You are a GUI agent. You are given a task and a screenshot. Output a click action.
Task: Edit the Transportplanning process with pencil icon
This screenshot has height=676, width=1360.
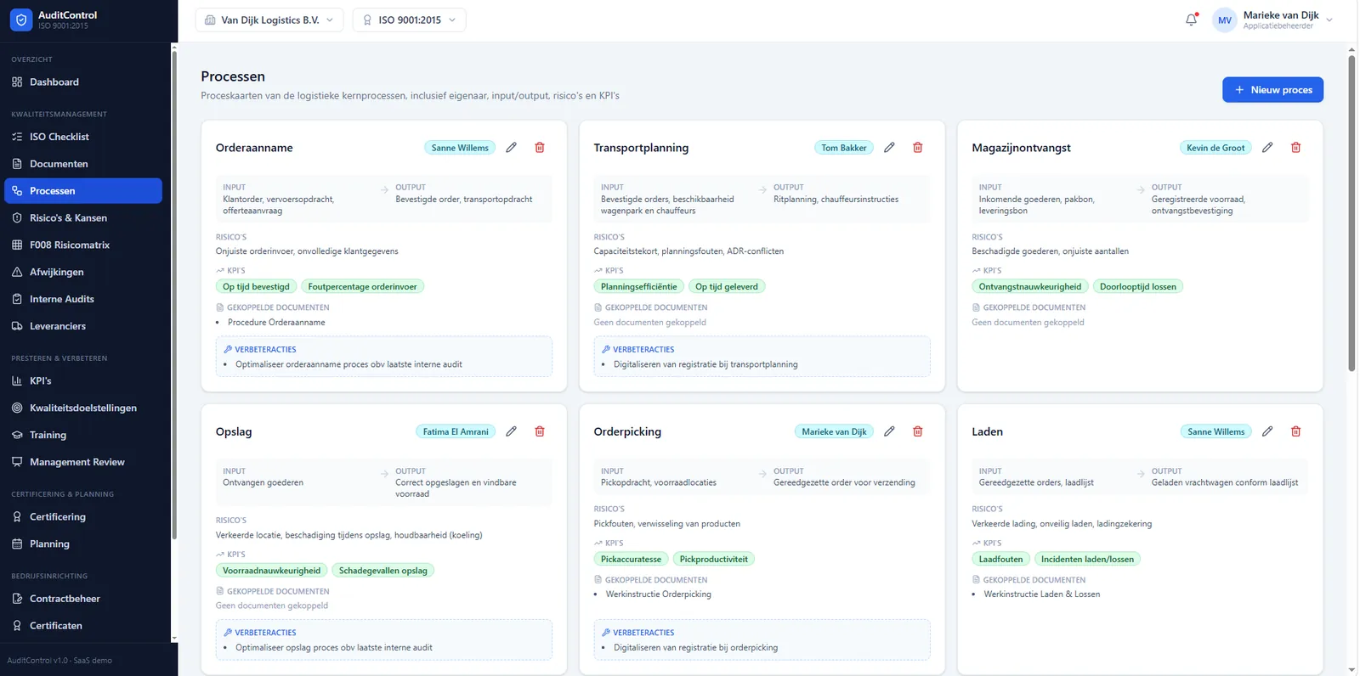pyautogui.click(x=889, y=148)
